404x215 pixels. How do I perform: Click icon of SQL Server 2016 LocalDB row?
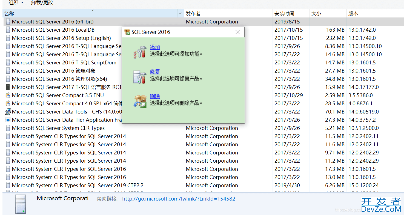(8, 30)
